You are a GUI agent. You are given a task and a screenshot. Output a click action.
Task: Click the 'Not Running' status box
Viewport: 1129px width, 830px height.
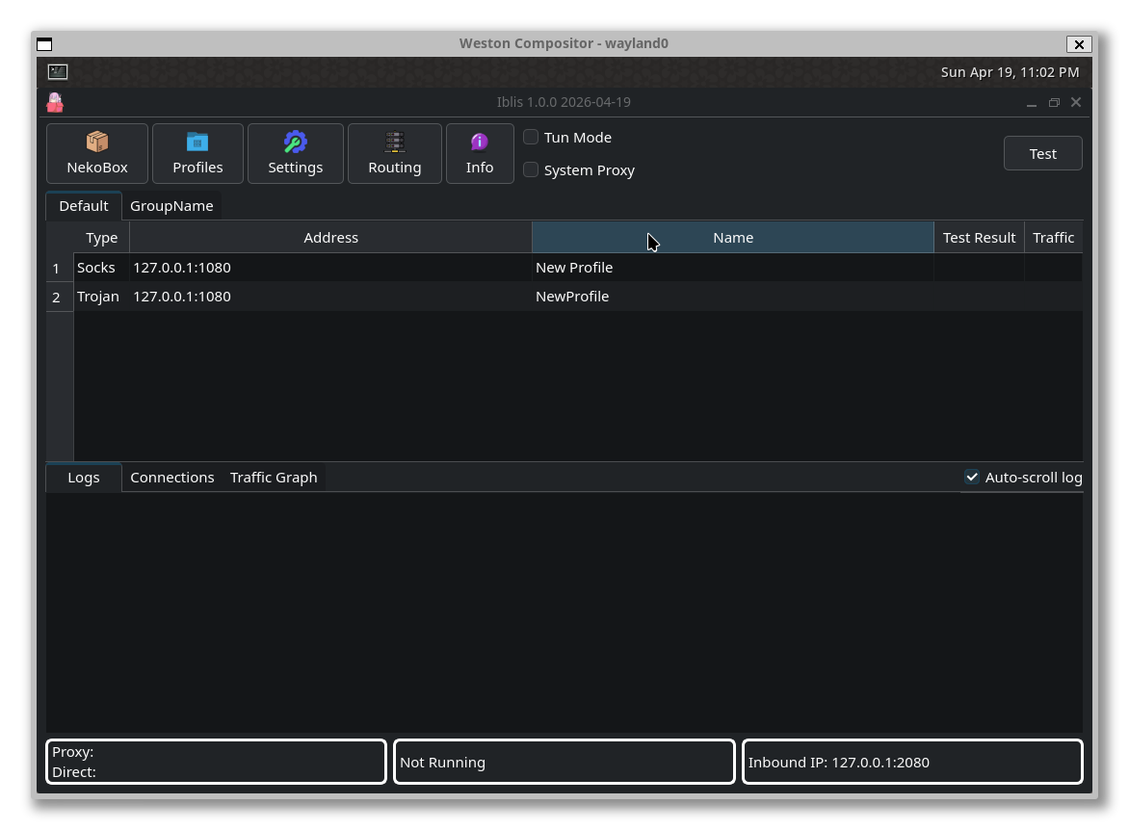[x=564, y=762]
